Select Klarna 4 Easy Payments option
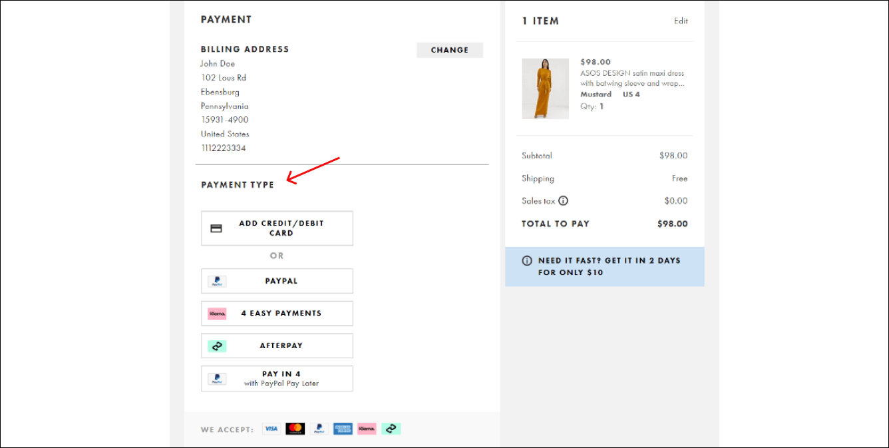889x448 pixels. tap(277, 314)
